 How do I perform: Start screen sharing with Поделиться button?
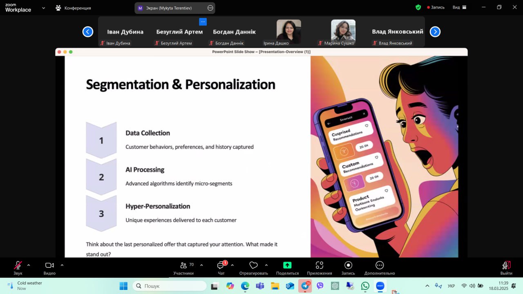(x=287, y=268)
